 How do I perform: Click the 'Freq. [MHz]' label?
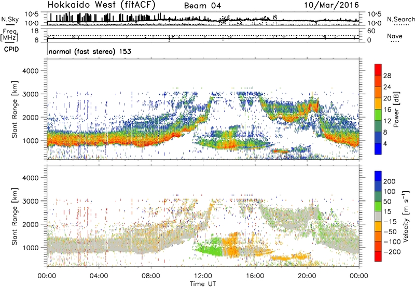click(9, 35)
